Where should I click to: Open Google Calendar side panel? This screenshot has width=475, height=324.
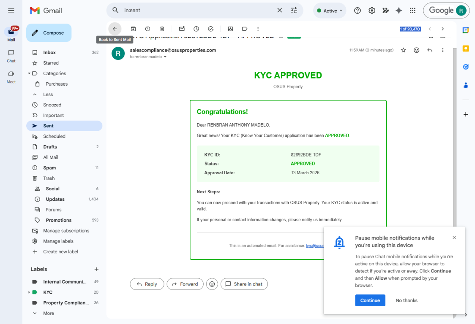point(466,30)
